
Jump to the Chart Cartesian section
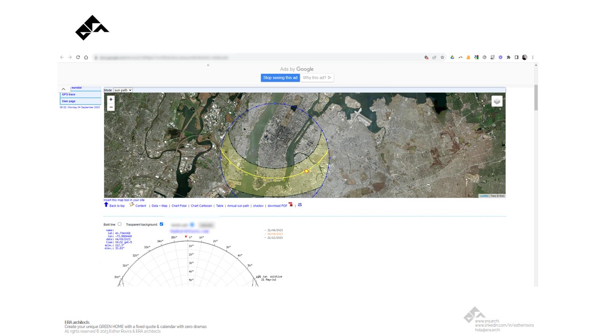pyautogui.click(x=201, y=206)
